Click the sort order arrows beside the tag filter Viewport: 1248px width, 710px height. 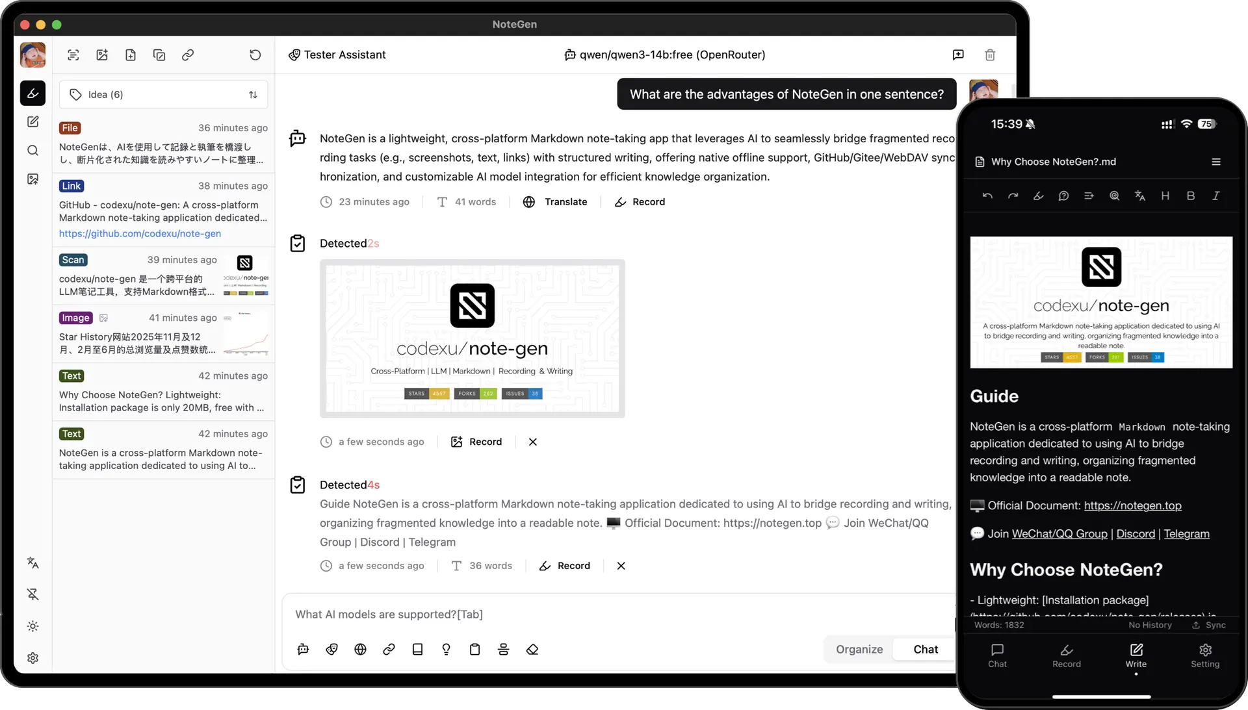point(253,94)
